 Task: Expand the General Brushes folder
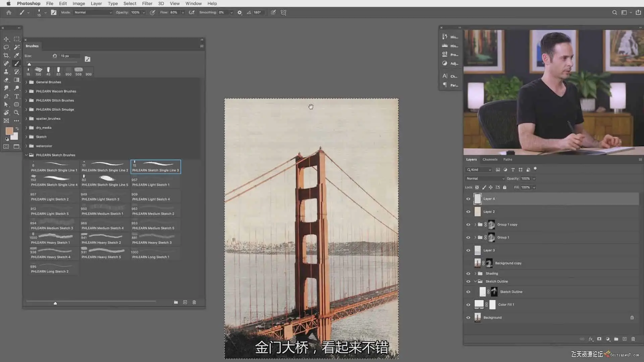26,82
